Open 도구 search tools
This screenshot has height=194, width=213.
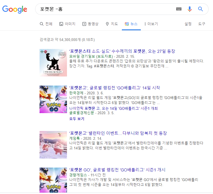201,24
